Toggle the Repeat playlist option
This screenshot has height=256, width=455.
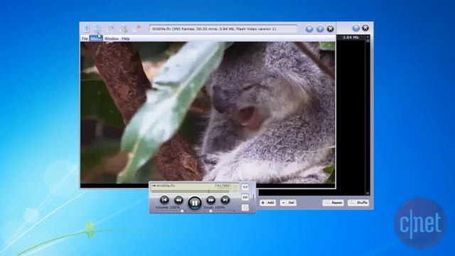pyautogui.click(x=333, y=203)
